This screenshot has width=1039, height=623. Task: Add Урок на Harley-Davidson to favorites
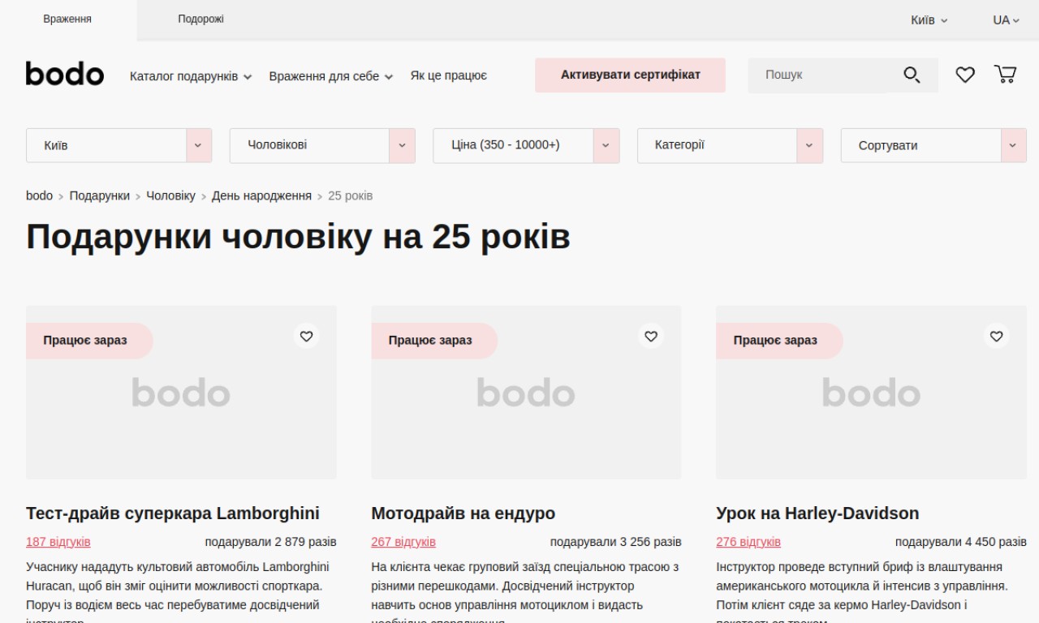point(996,336)
